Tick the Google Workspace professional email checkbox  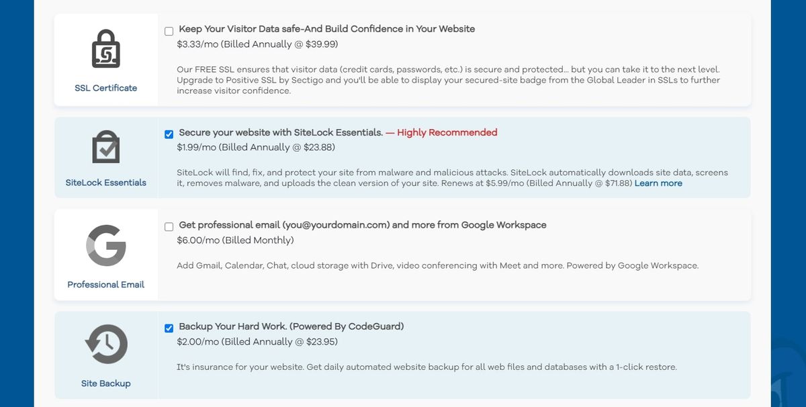(x=169, y=226)
